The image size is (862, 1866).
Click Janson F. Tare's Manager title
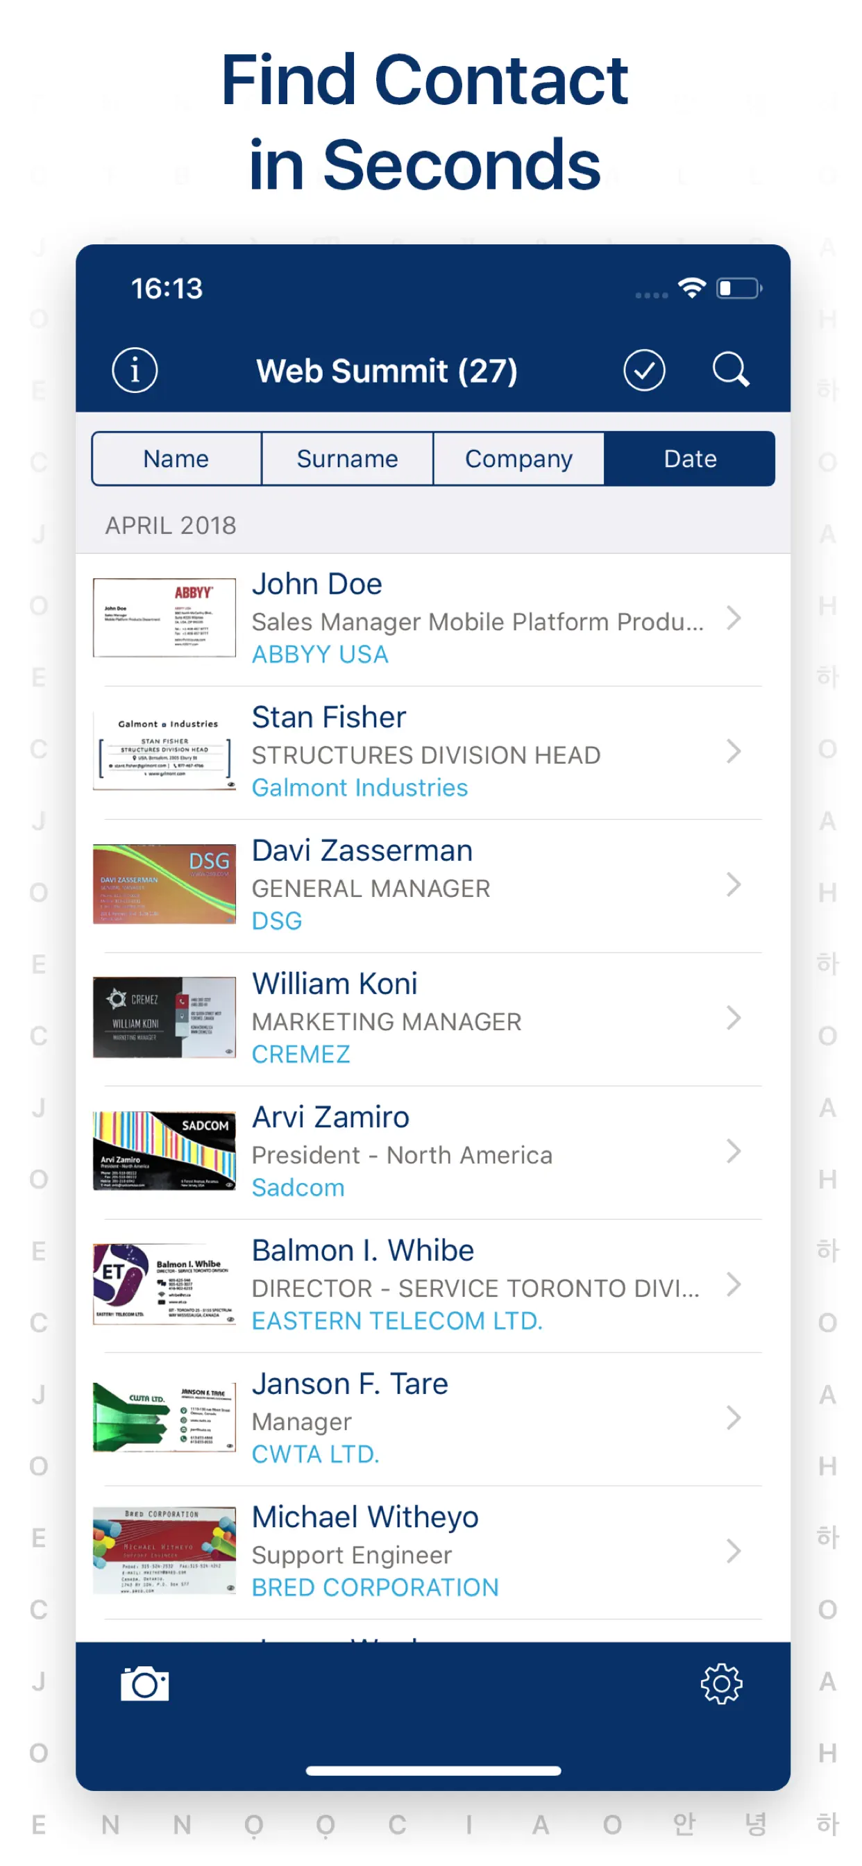click(302, 1421)
